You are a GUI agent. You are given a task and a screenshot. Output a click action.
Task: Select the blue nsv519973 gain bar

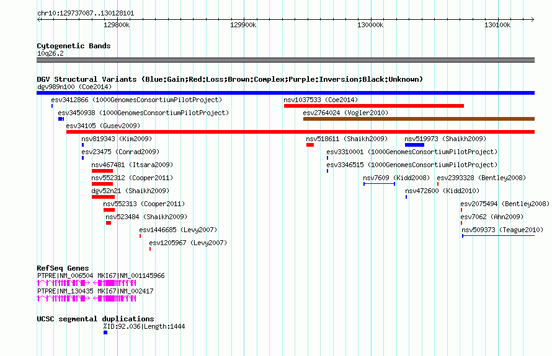coord(414,145)
